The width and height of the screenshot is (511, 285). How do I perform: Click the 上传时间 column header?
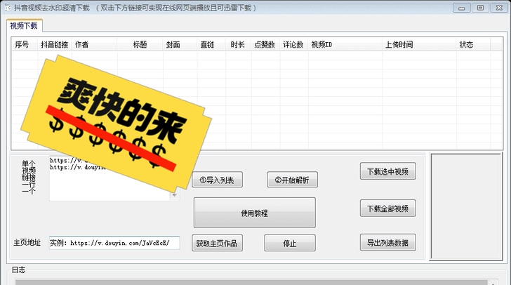point(419,44)
